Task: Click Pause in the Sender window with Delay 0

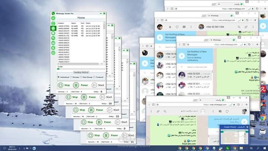Action: [x=104, y=122]
